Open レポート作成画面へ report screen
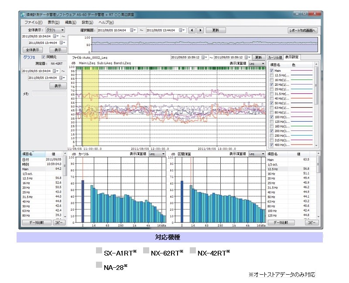 pos(302,30)
